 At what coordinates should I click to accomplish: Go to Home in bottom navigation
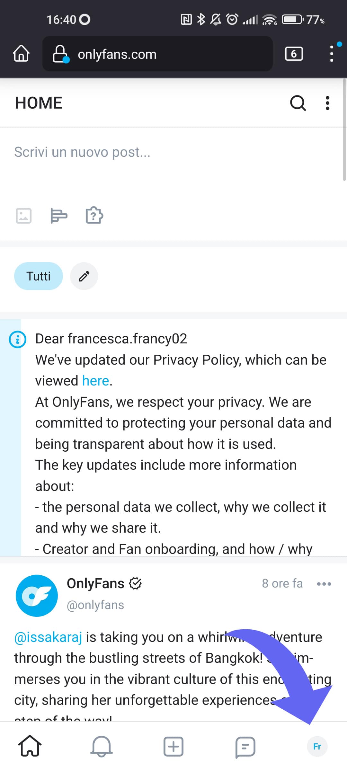coord(30,746)
